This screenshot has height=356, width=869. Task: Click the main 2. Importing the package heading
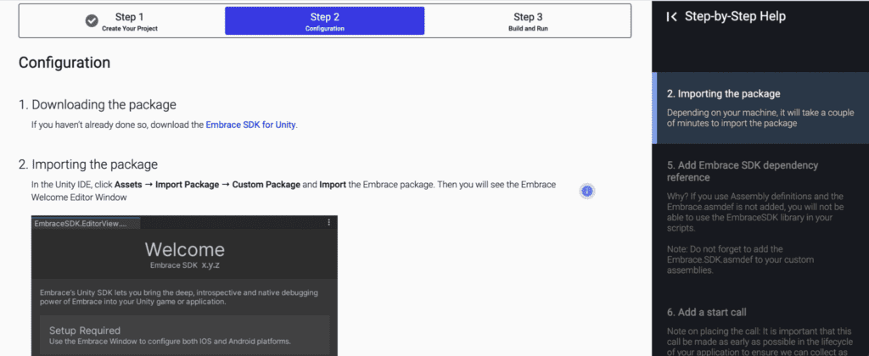(88, 164)
